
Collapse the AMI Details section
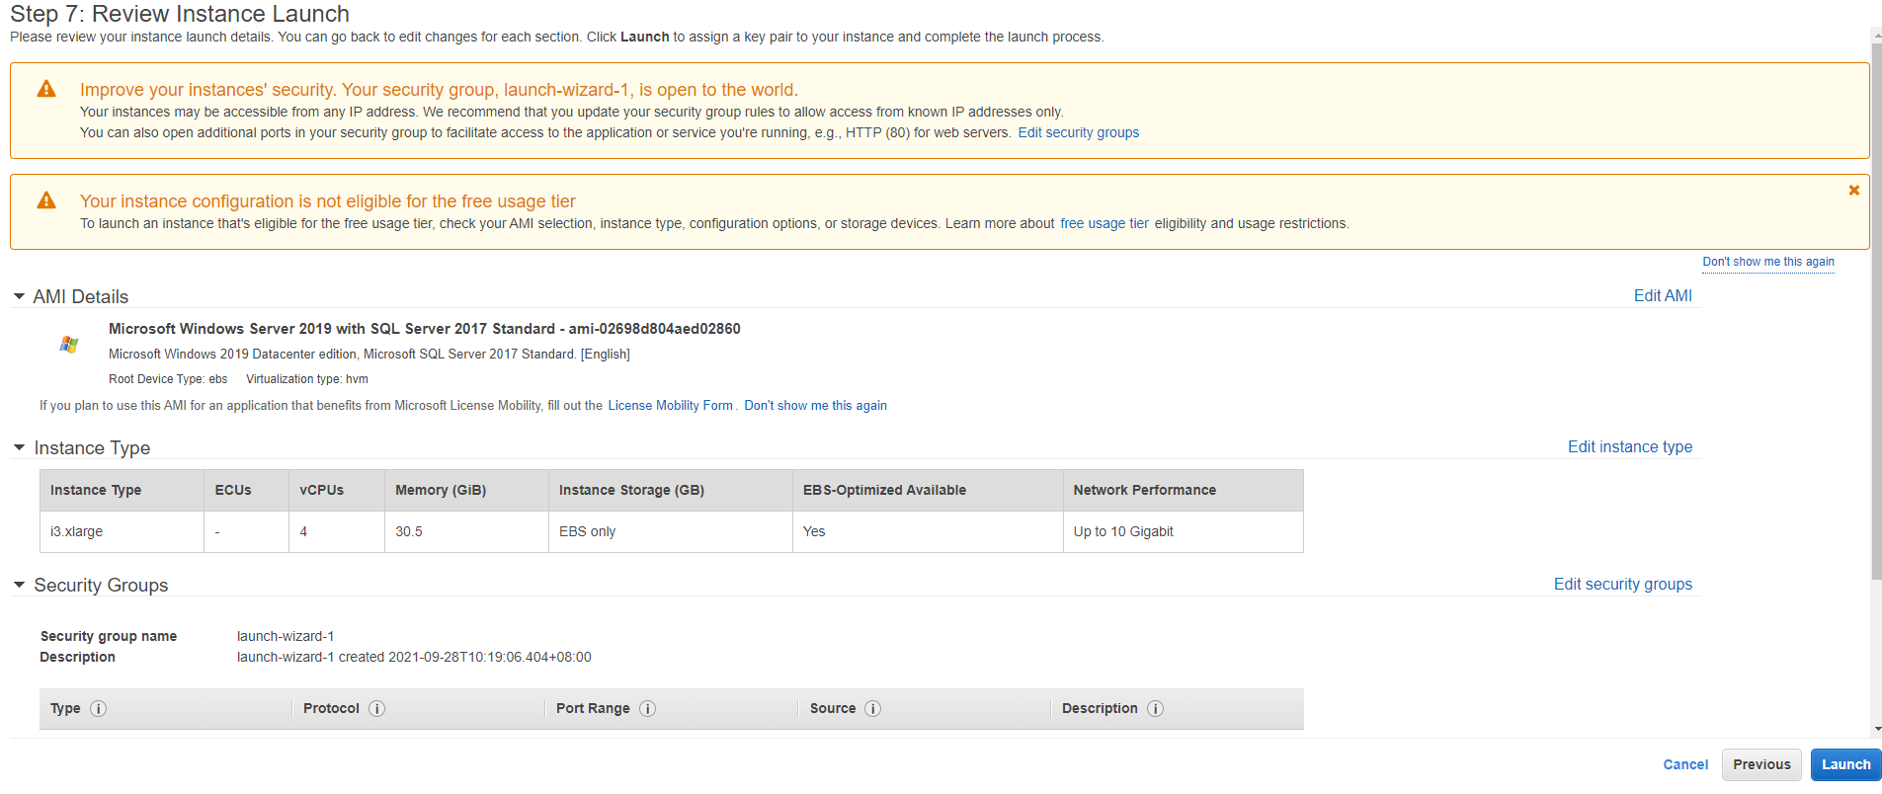19,296
